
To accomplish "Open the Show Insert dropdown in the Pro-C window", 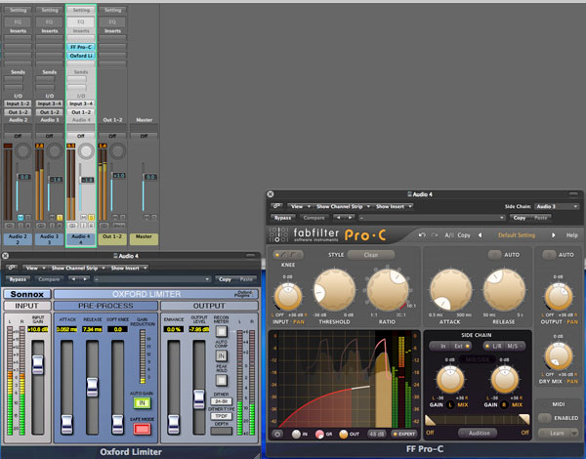I will [x=393, y=206].
